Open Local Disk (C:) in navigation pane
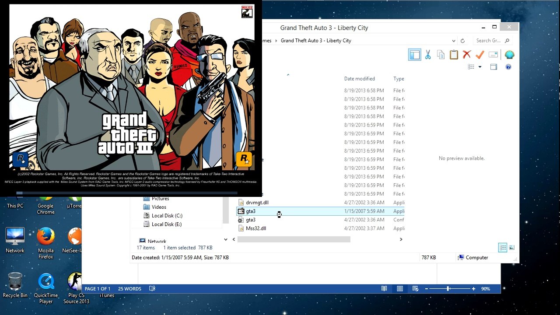The height and width of the screenshot is (315, 560). (167, 216)
